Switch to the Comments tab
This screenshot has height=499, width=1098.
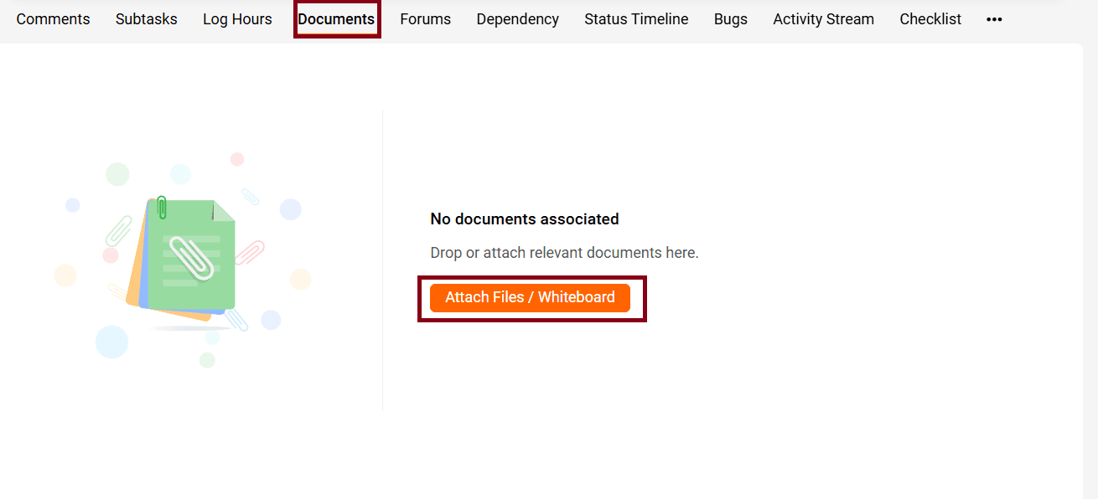[x=53, y=19]
